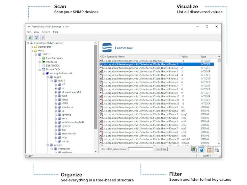Image resolution: width=247 pixels, height=185 pixels.
Task: Select the ipv6MIB tree item
Action: pos(67,115)
